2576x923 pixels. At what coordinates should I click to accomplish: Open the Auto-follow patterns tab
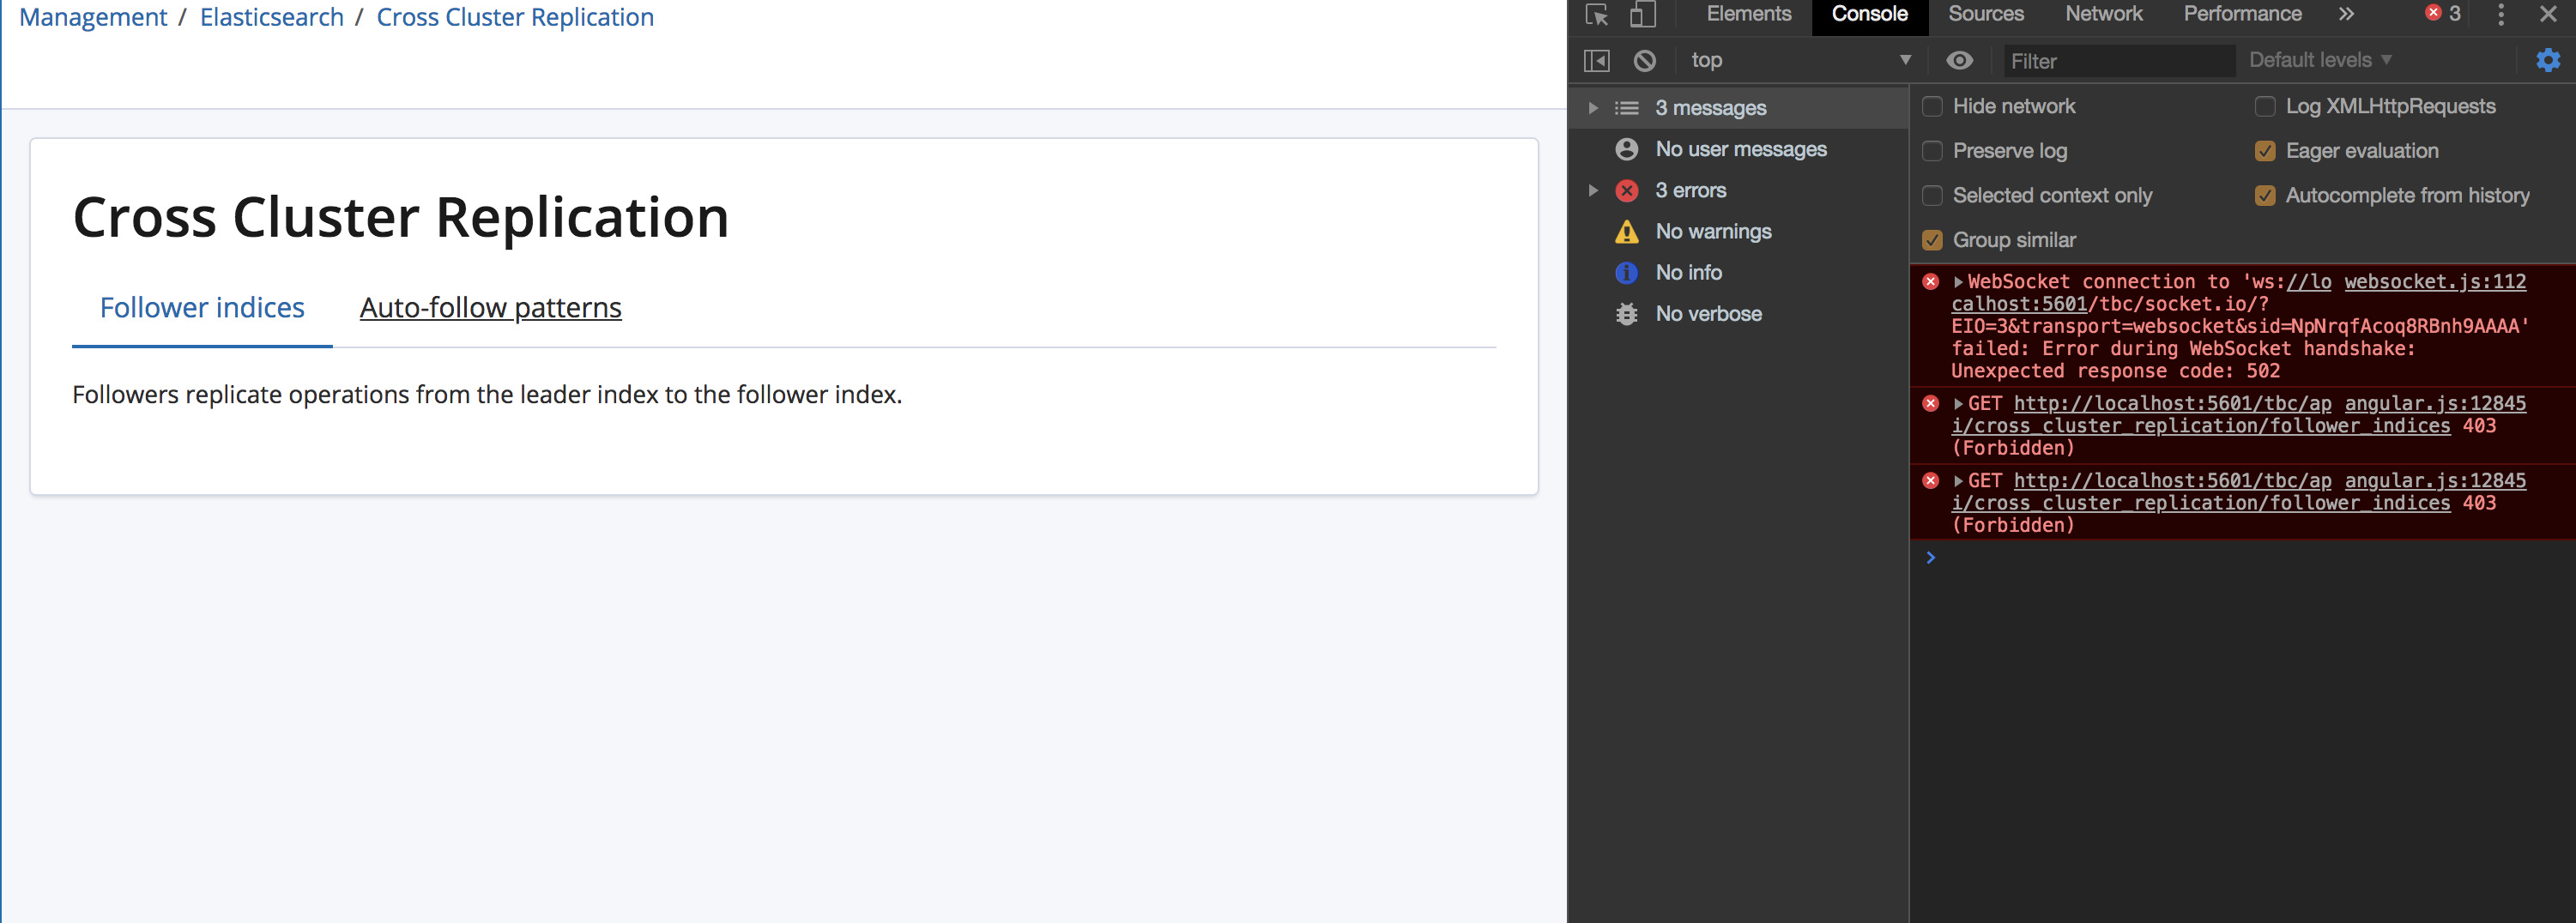(490, 308)
